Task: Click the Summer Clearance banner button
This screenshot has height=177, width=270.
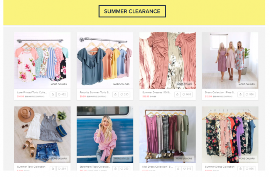Action: [x=132, y=11]
